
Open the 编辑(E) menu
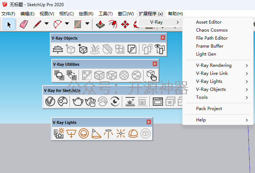(27, 14)
